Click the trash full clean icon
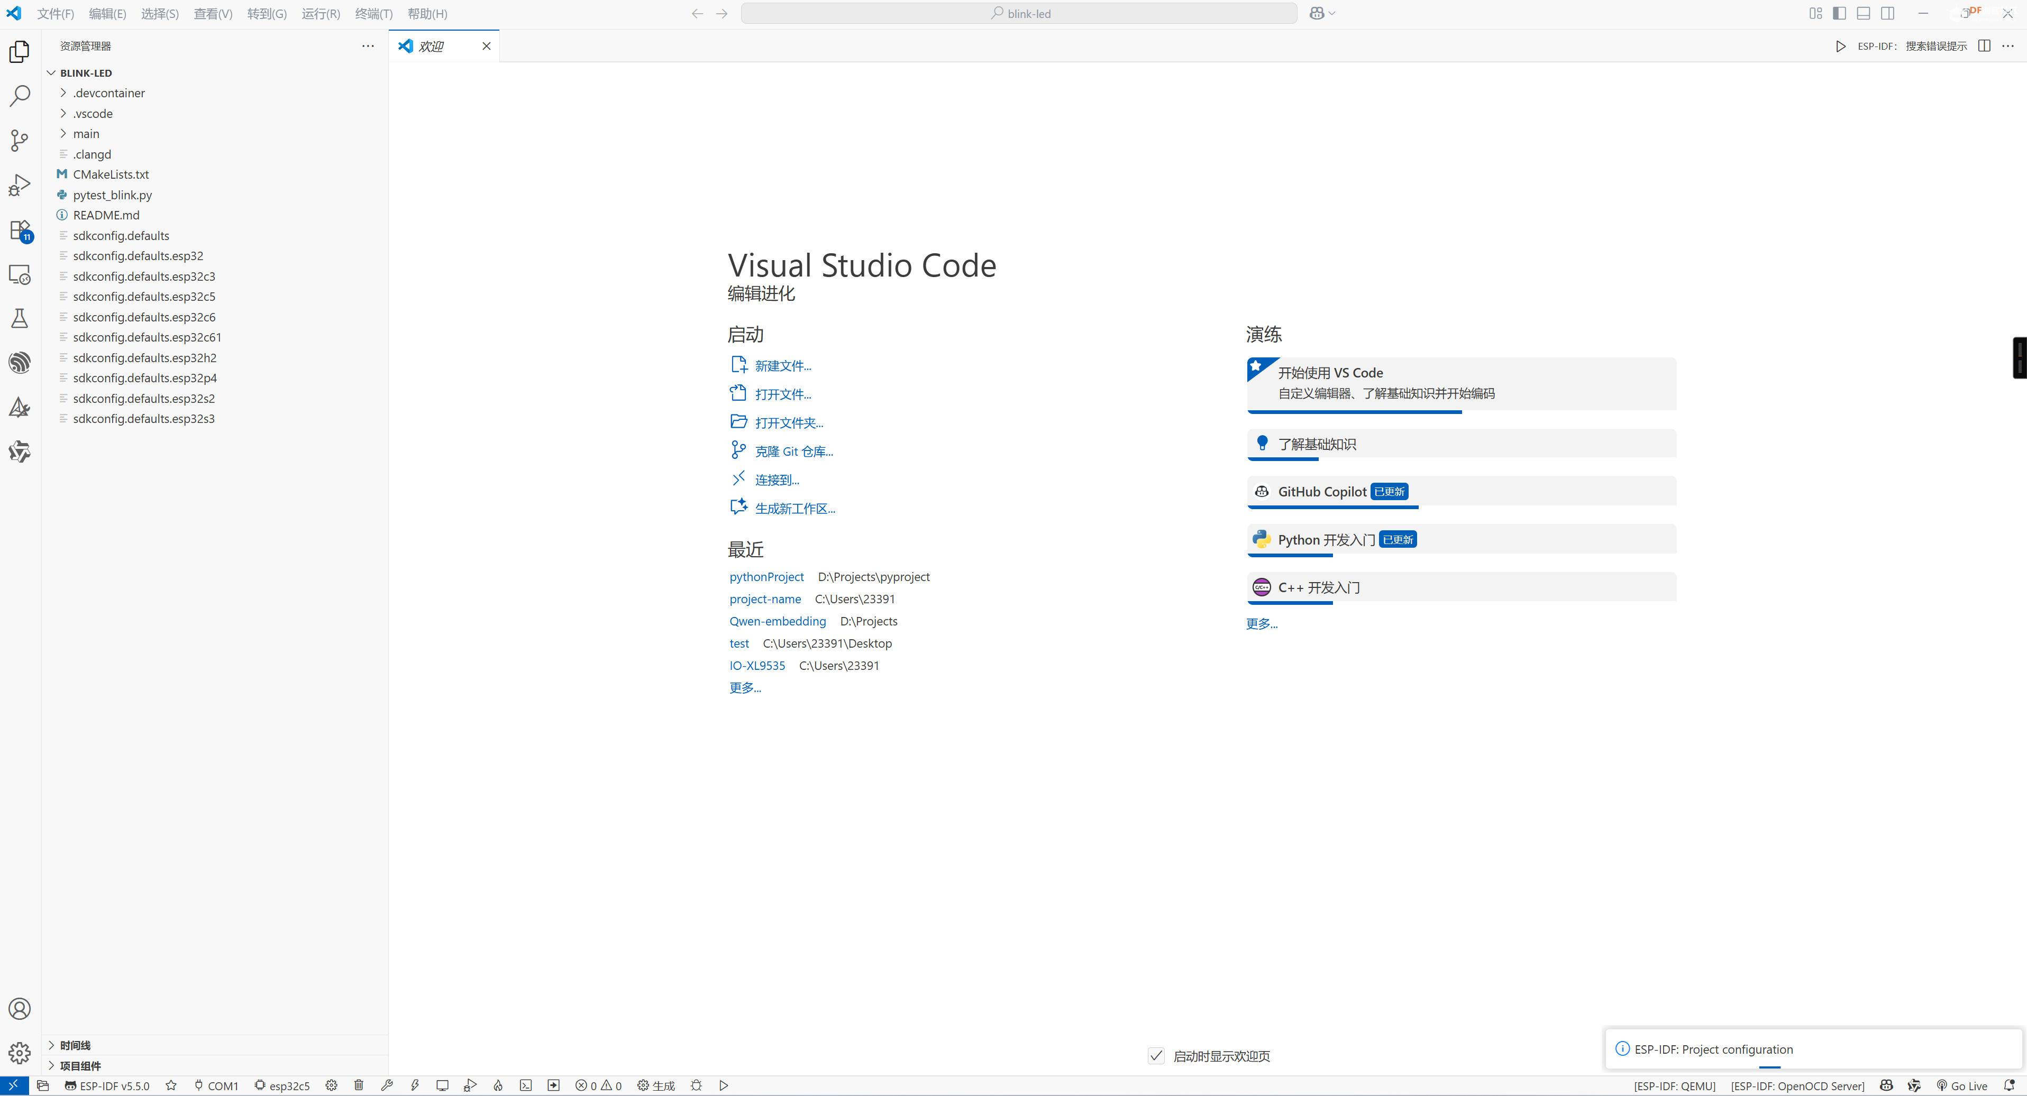 click(x=359, y=1086)
